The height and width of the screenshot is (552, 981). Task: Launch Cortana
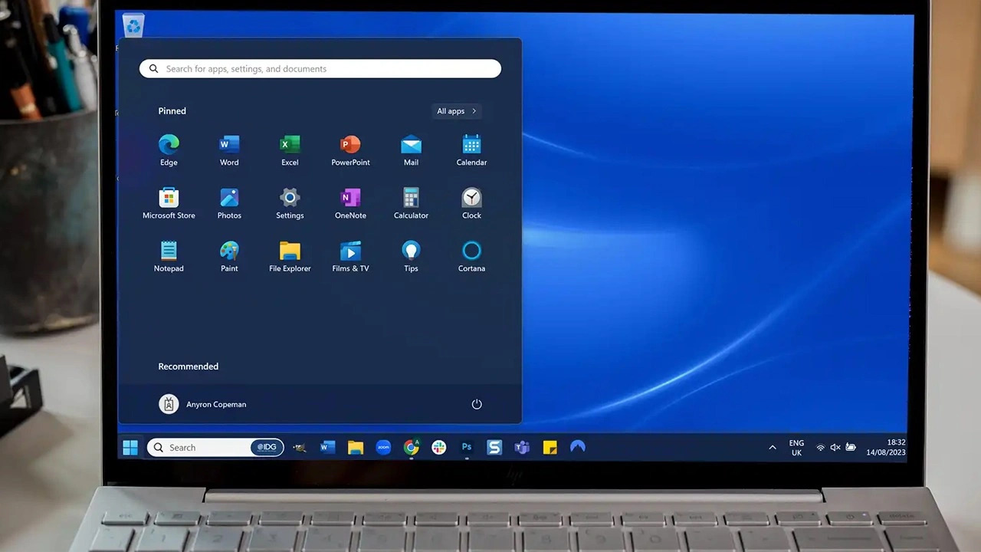tap(471, 256)
